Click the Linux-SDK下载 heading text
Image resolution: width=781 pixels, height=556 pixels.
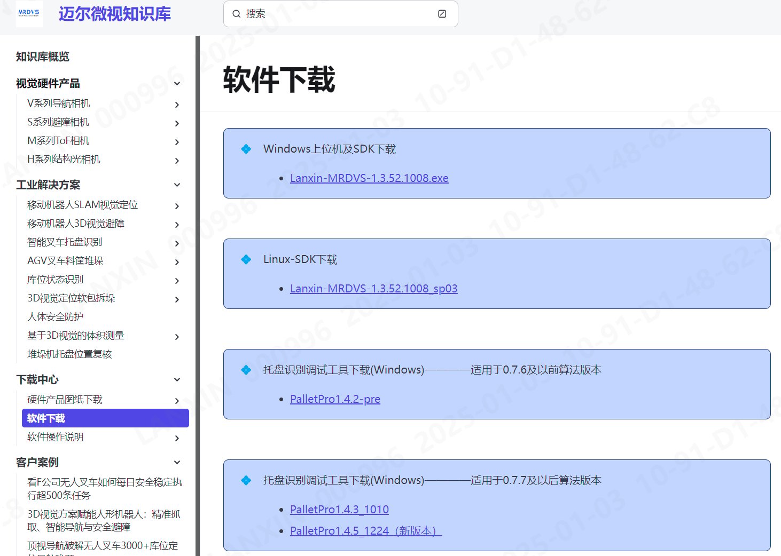point(300,259)
